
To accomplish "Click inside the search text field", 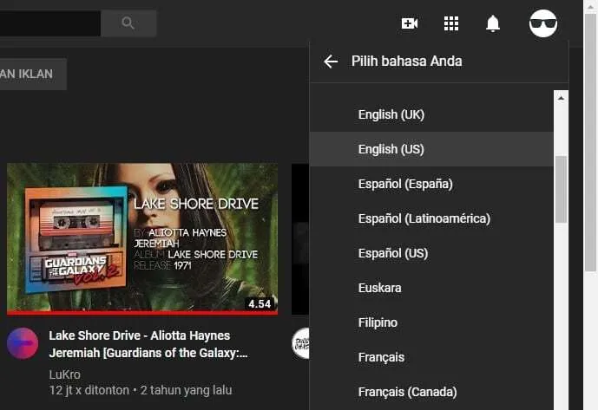I will 50,23.
